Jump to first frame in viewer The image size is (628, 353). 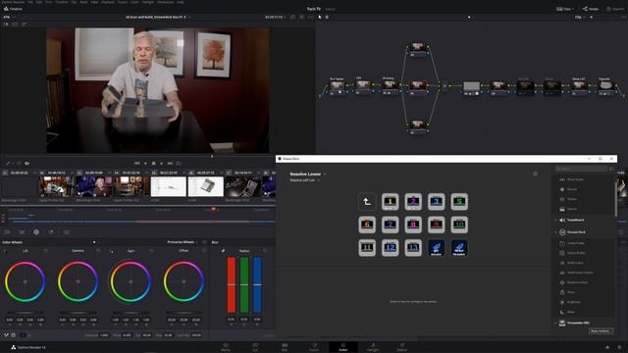click(137, 164)
